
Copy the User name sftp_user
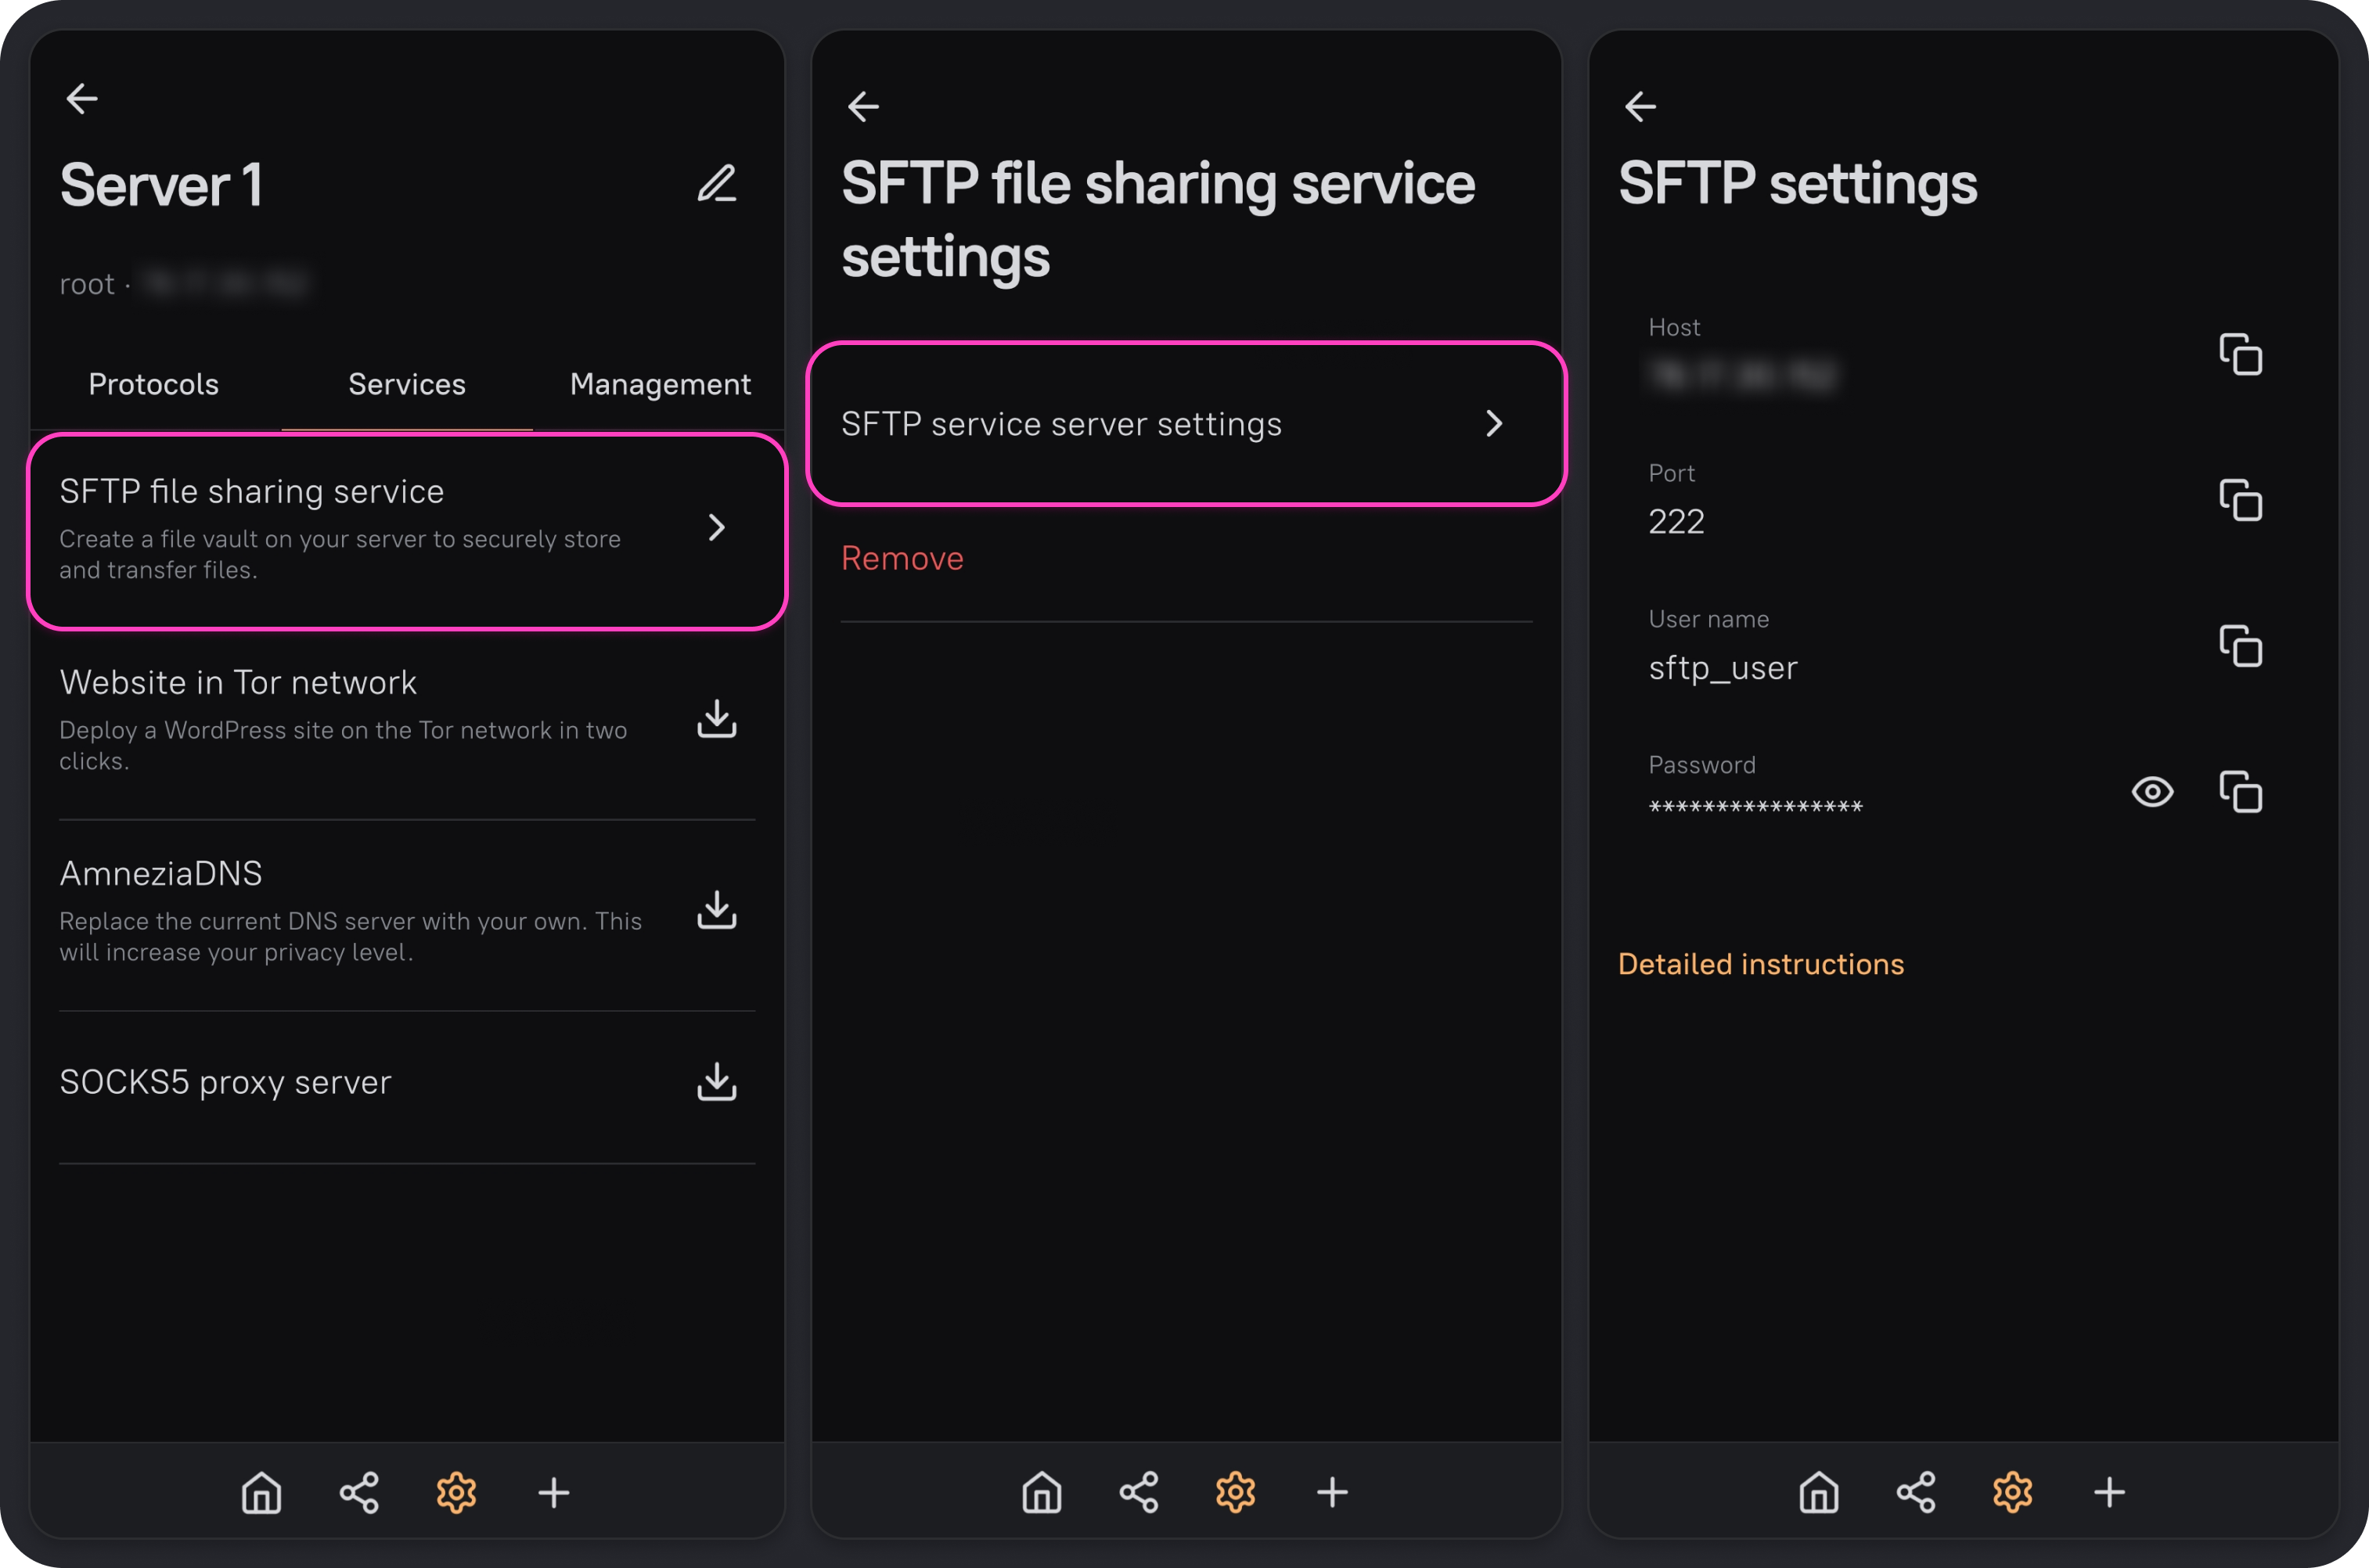pos(2240,646)
